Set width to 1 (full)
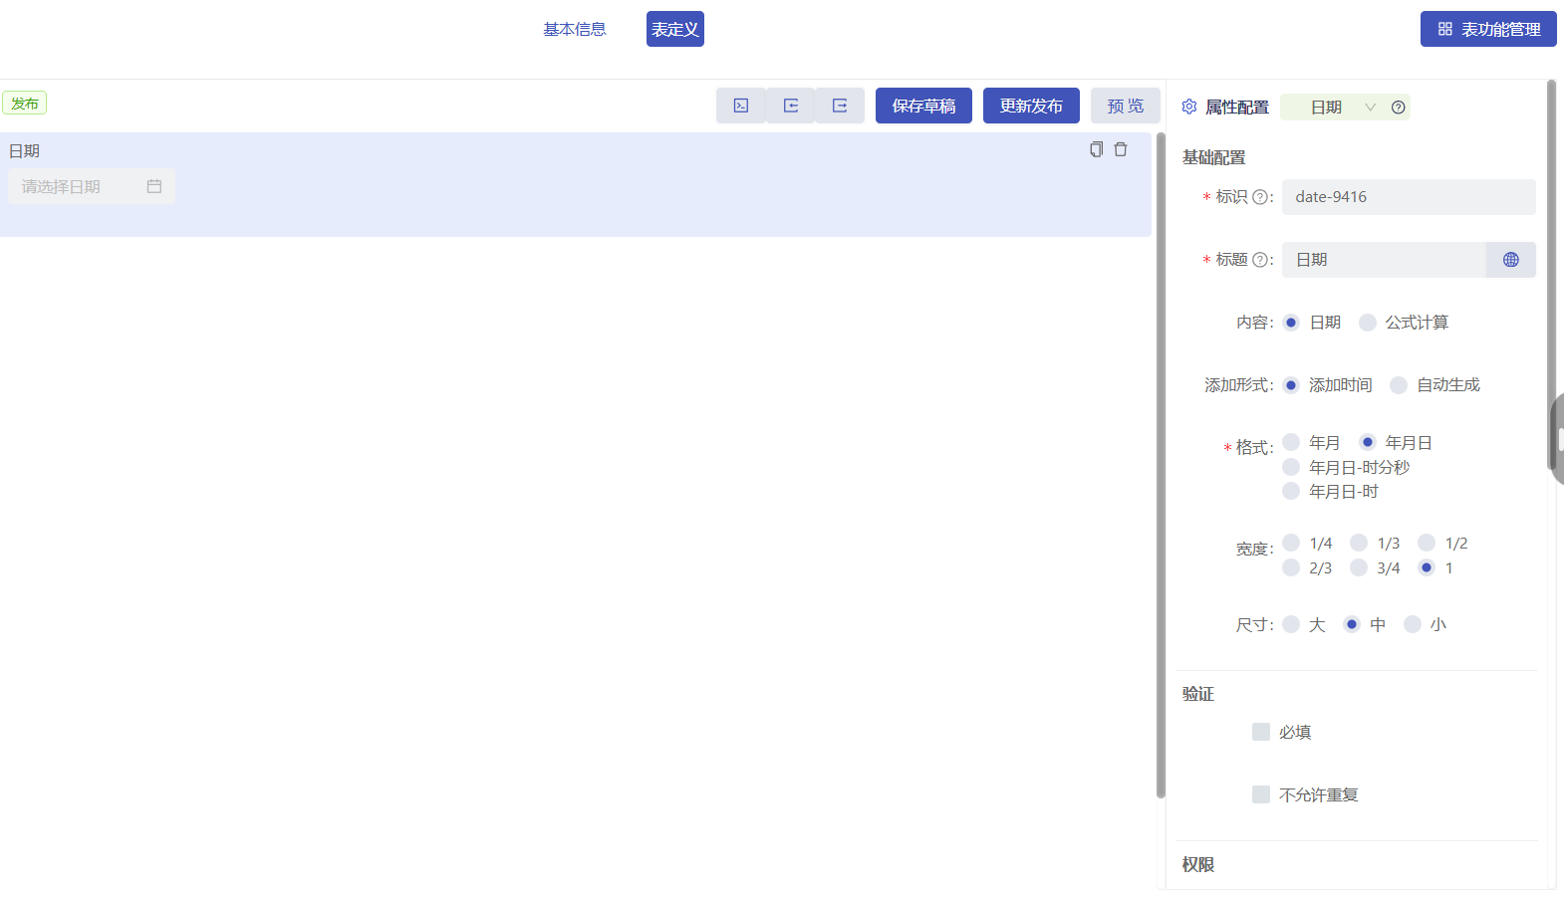 [x=1427, y=567]
